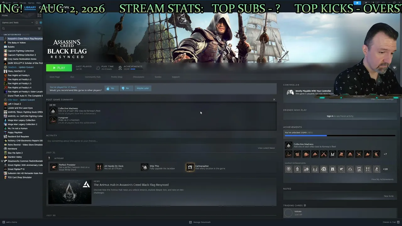Click the Manage Downloads icon

190,222
